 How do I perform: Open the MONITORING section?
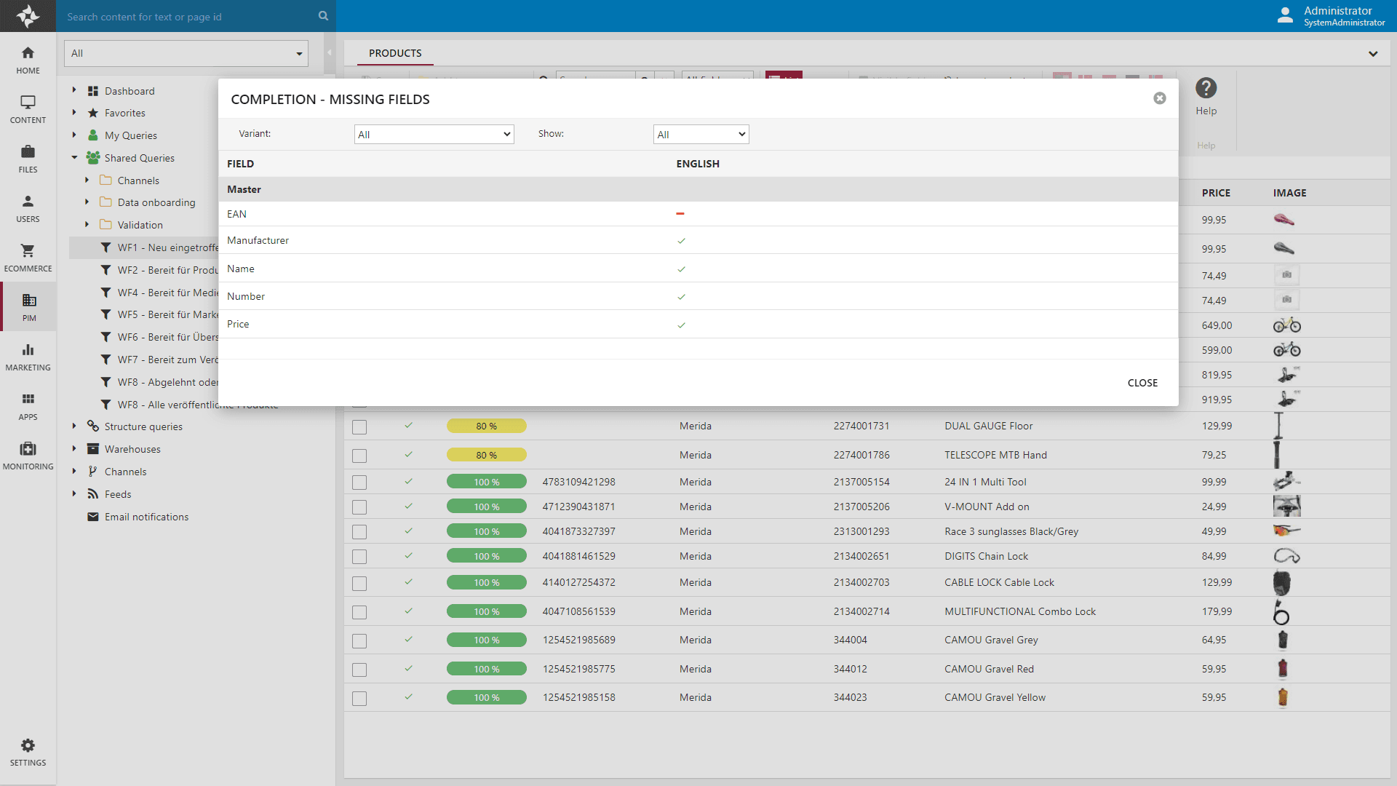(x=28, y=456)
